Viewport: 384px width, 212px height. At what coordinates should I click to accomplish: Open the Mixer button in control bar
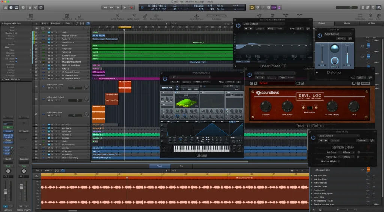point(36,7)
